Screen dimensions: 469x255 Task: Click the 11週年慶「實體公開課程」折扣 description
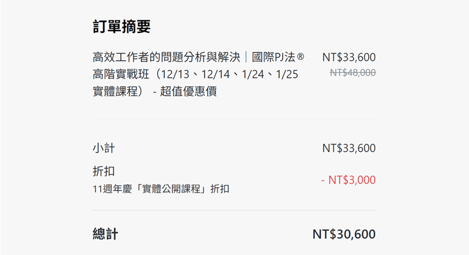pyautogui.click(x=161, y=189)
